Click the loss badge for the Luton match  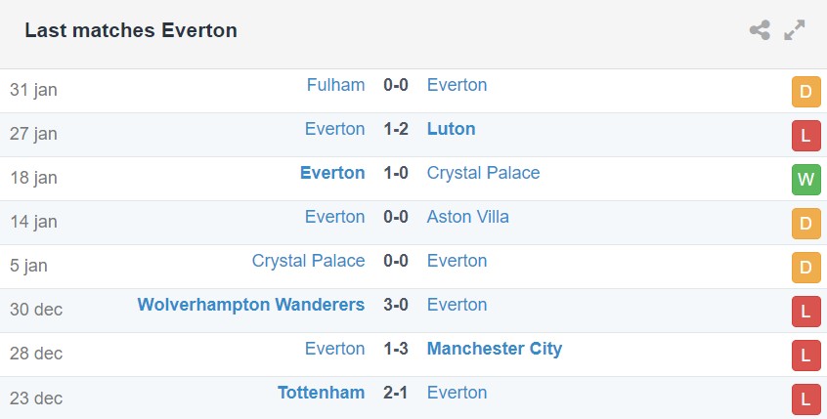[805, 136]
